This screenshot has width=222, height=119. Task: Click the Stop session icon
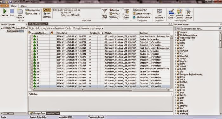[x=12, y=11]
